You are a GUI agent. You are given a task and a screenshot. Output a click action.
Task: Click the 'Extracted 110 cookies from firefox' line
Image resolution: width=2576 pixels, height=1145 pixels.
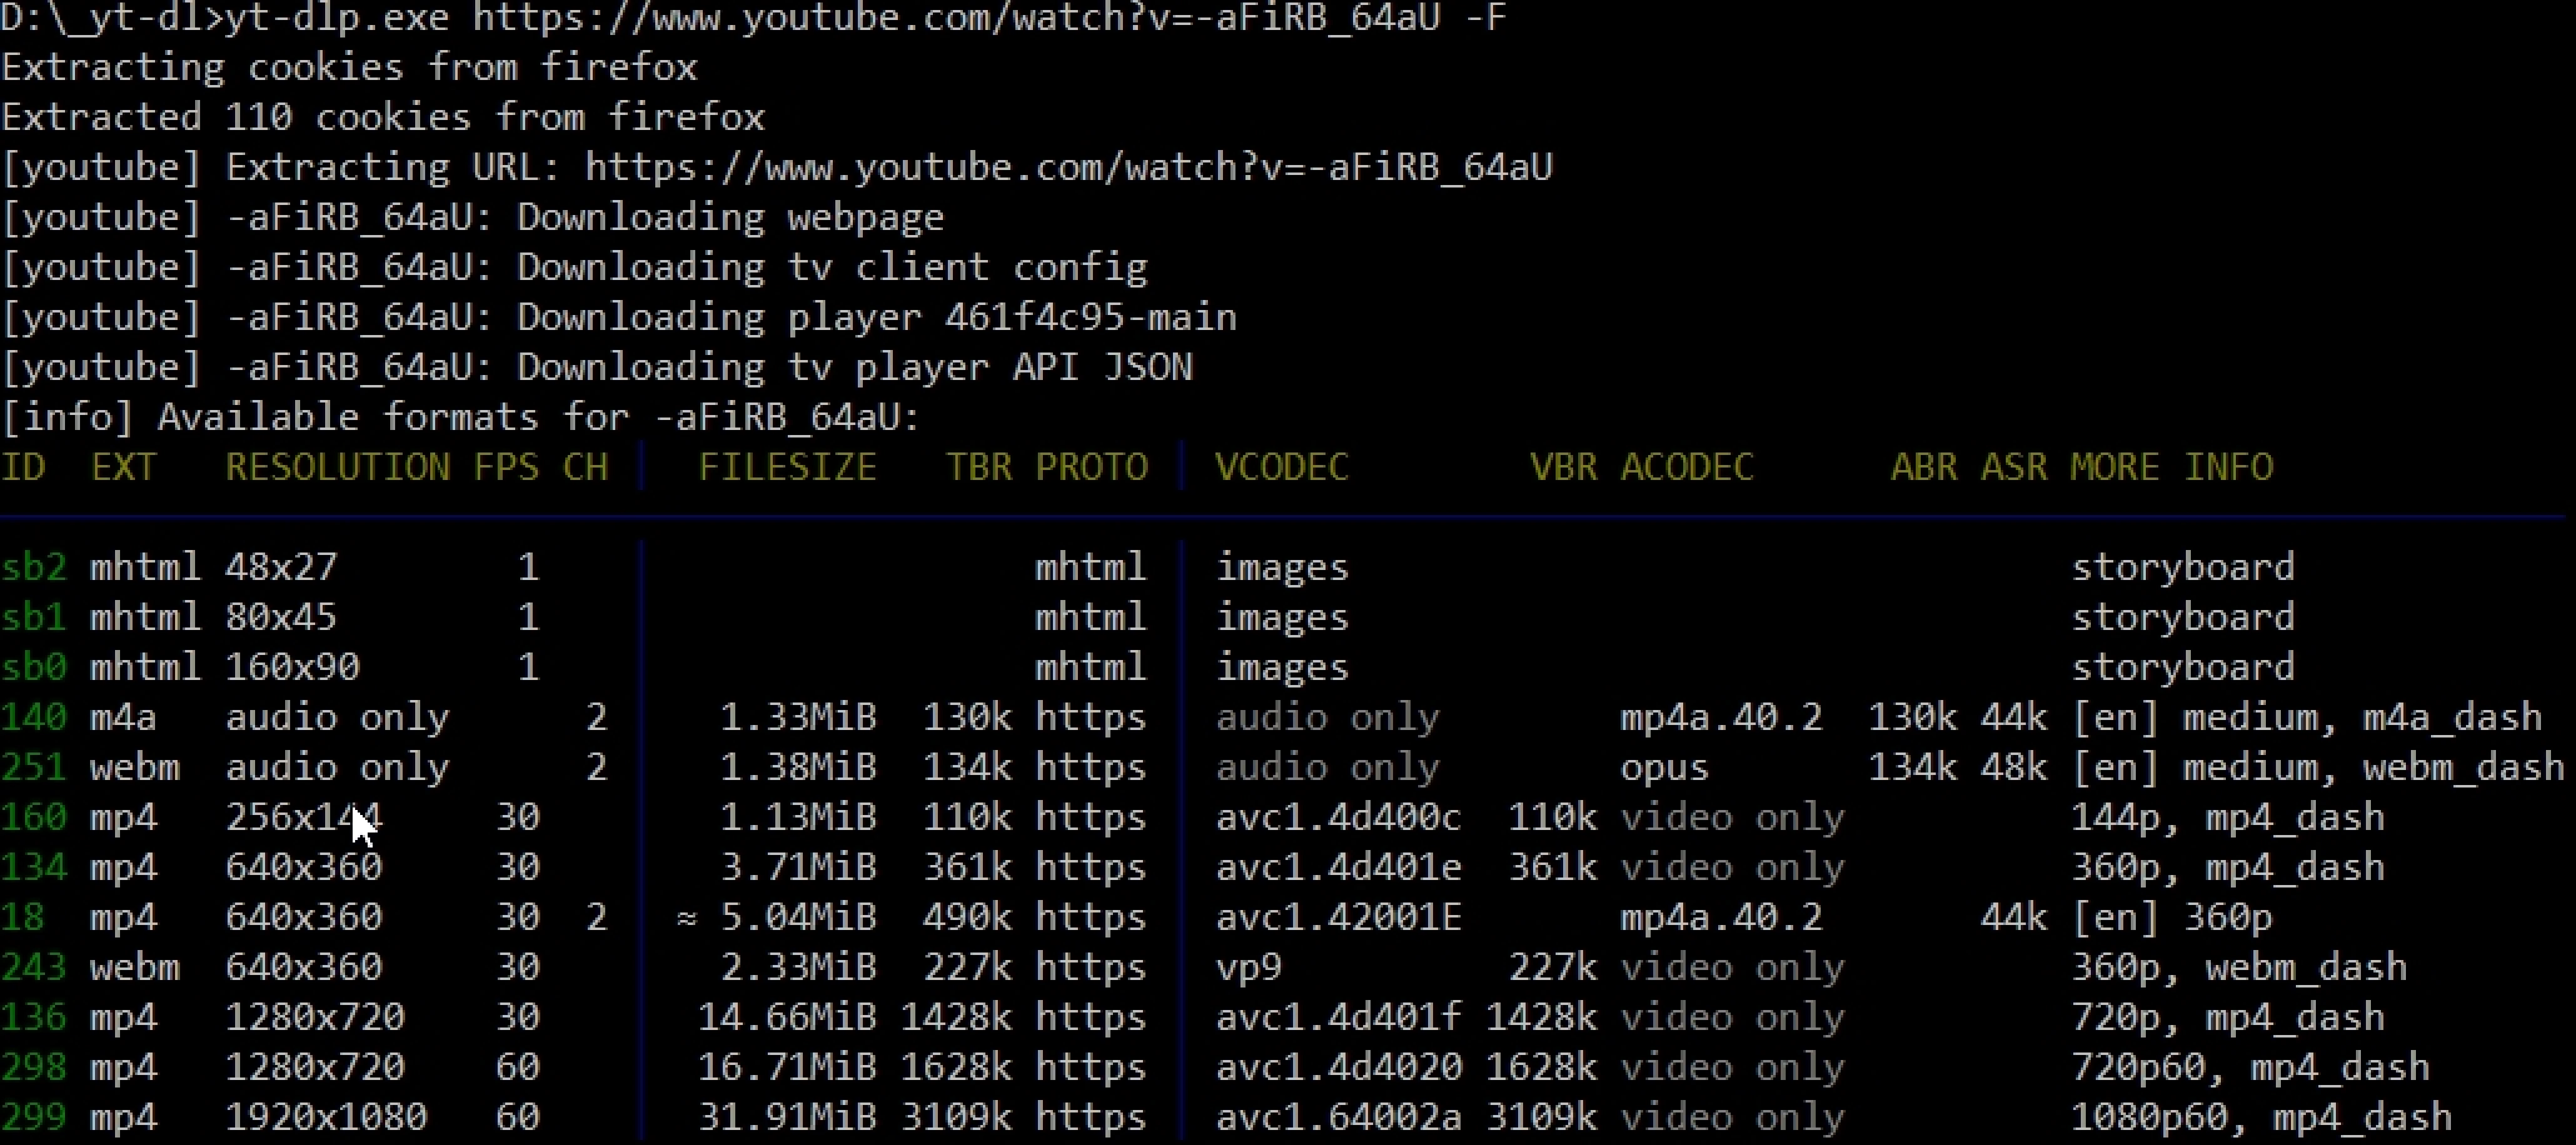(x=383, y=117)
